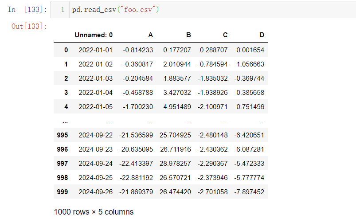Click the value -21.536599 in column A
This screenshot has height=219, width=356.
coord(136,135)
